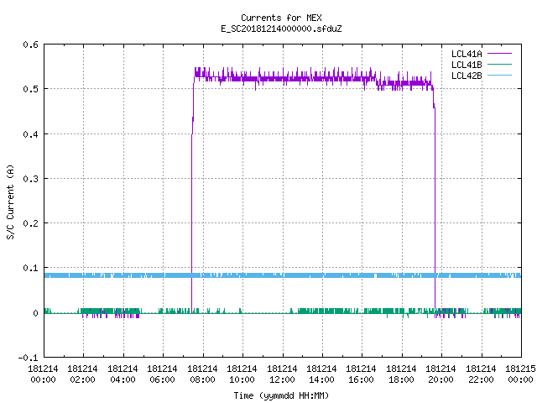
Task: Click the chart title 'Currents for MEX'
Action: click(x=281, y=18)
